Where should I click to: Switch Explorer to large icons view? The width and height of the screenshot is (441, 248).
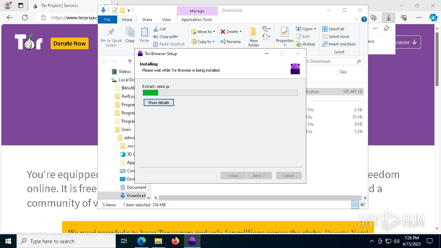(362, 205)
